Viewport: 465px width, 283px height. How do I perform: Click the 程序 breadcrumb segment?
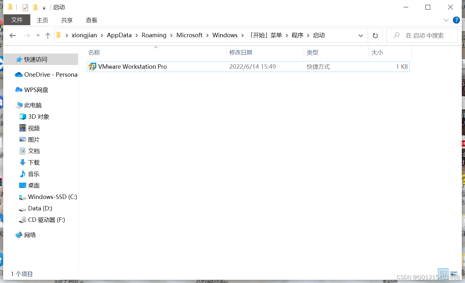coord(298,35)
